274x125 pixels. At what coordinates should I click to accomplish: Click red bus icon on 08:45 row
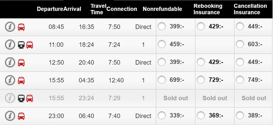(x=21, y=27)
